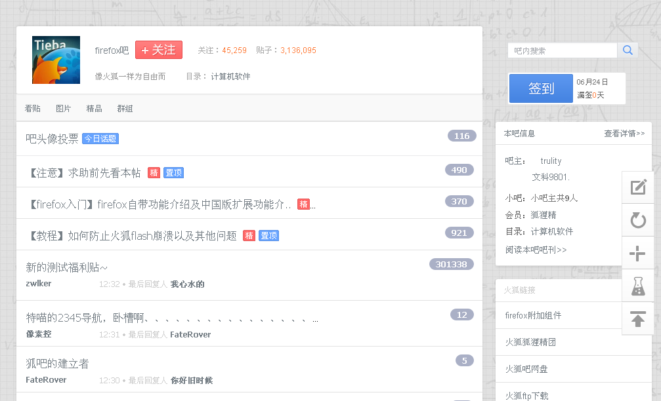Image resolution: width=661 pixels, height=401 pixels.
Task: Click the plus icon in side toolbar
Action: click(637, 254)
